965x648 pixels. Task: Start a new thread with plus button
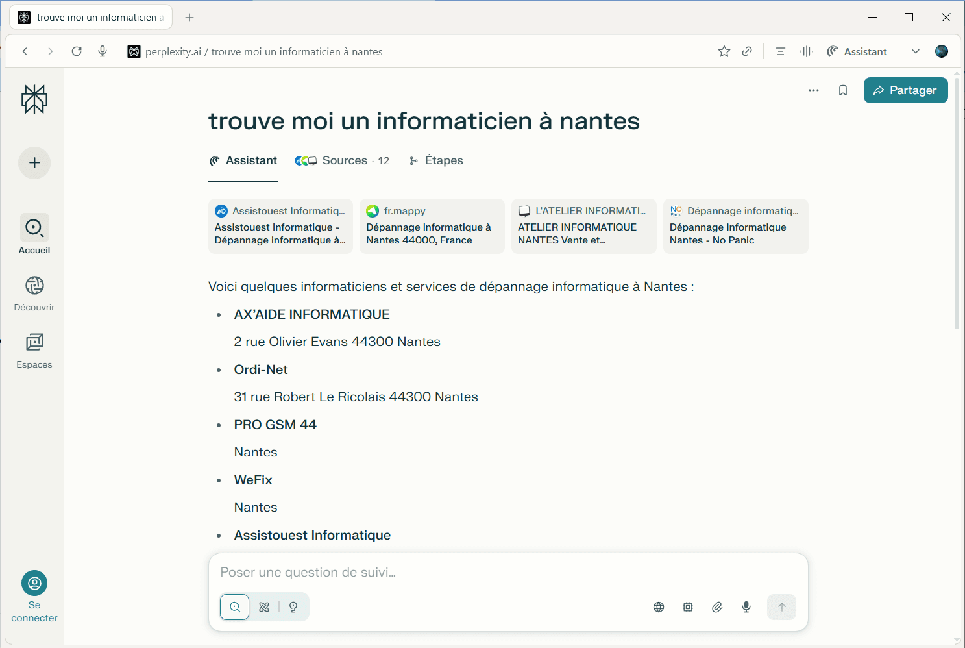[x=34, y=163]
